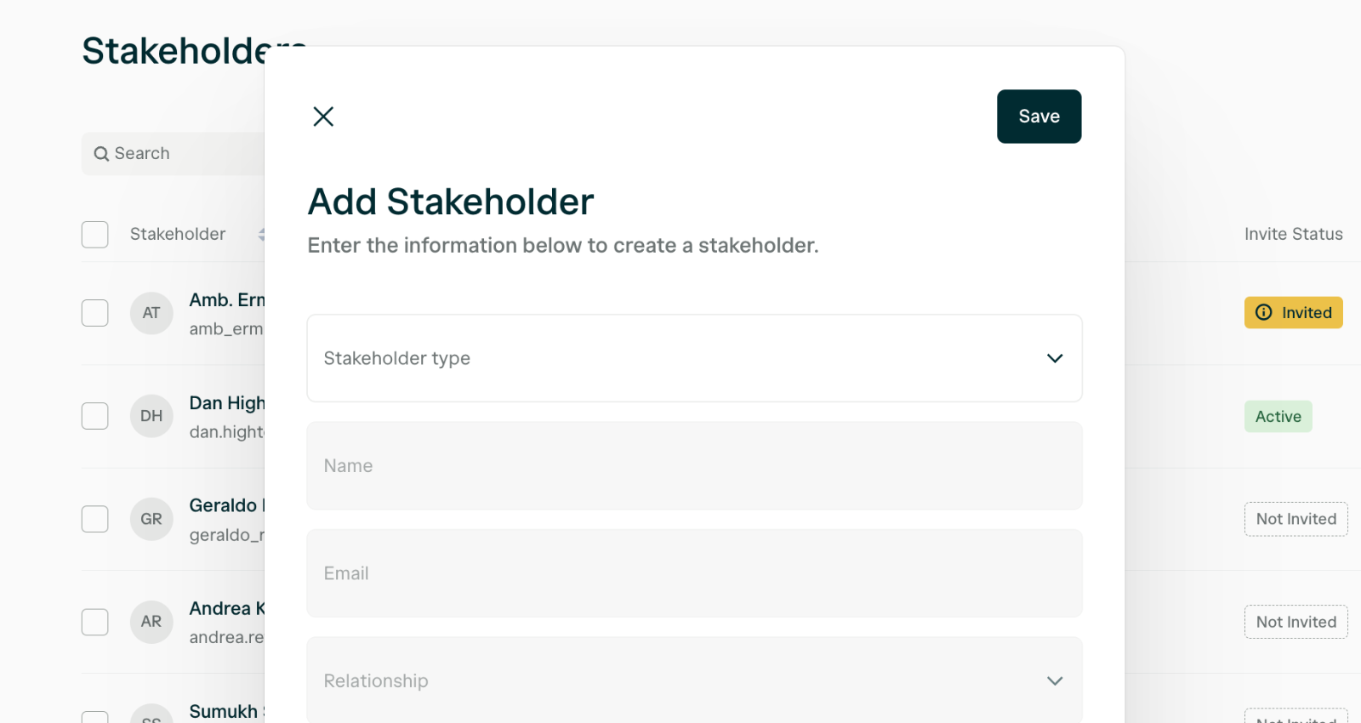Click Not Invited badge in the Andrea row
Image resolution: width=1361 pixels, height=723 pixels.
(x=1296, y=622)
